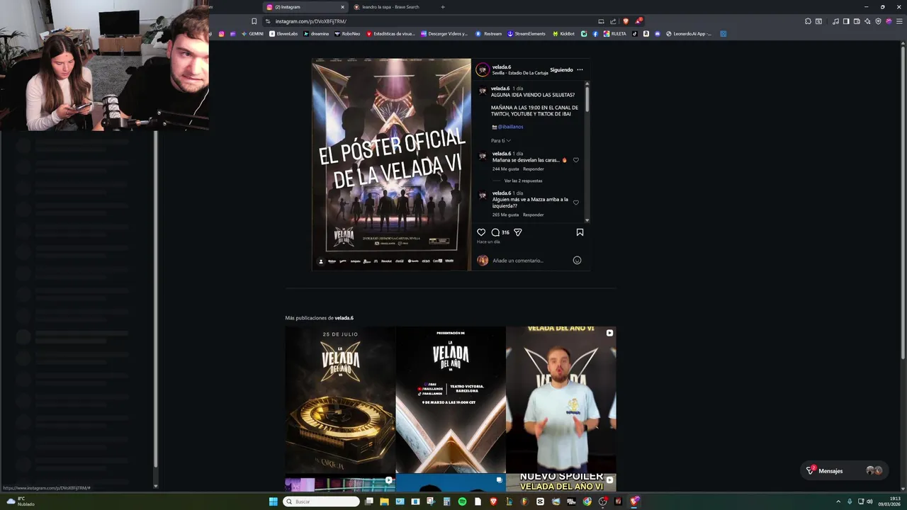Open the Teatro Victoria Barcelona presentation post
The height and width of the screenshot is (510, 907).
pos(451,399)
